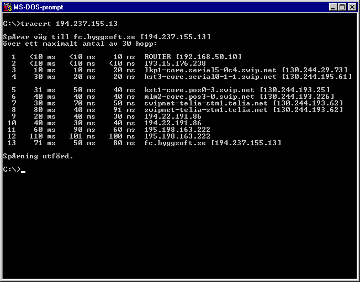Click the MS-DOS icon in title bar
The width and height of the screenshot is (360, 282).
[x=8, y=7]
